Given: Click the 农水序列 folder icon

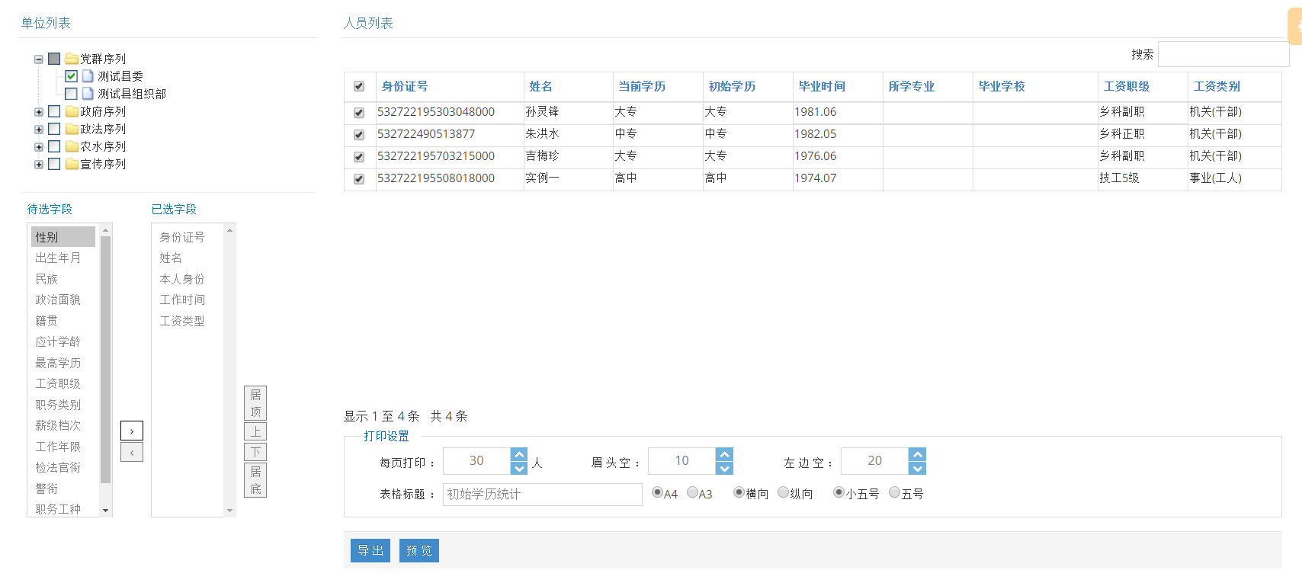Looking at the screenshot, I should [72, 146].
